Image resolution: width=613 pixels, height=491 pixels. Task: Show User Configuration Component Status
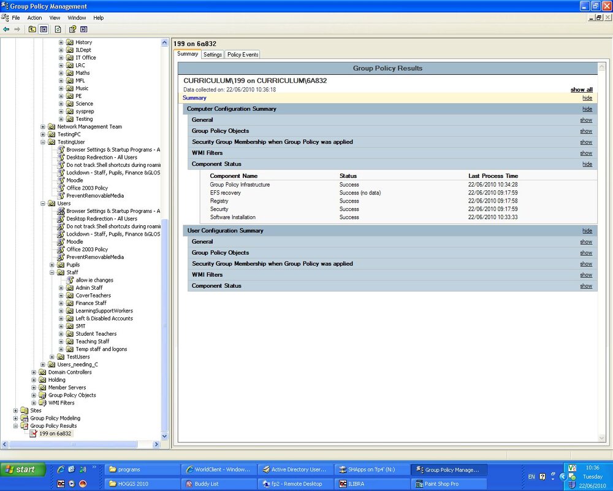click(586, 286)
